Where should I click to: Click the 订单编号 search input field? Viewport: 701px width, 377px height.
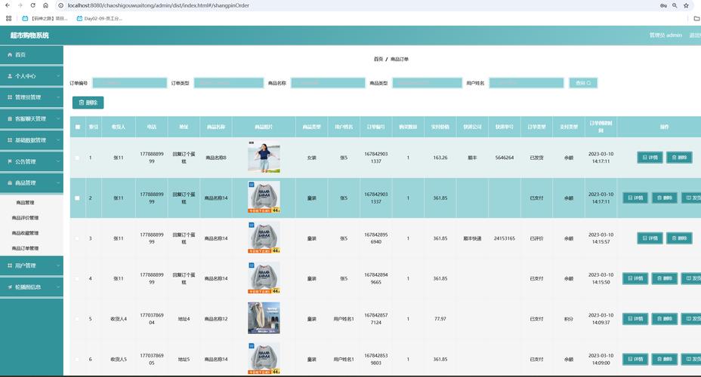click(128, 83)
